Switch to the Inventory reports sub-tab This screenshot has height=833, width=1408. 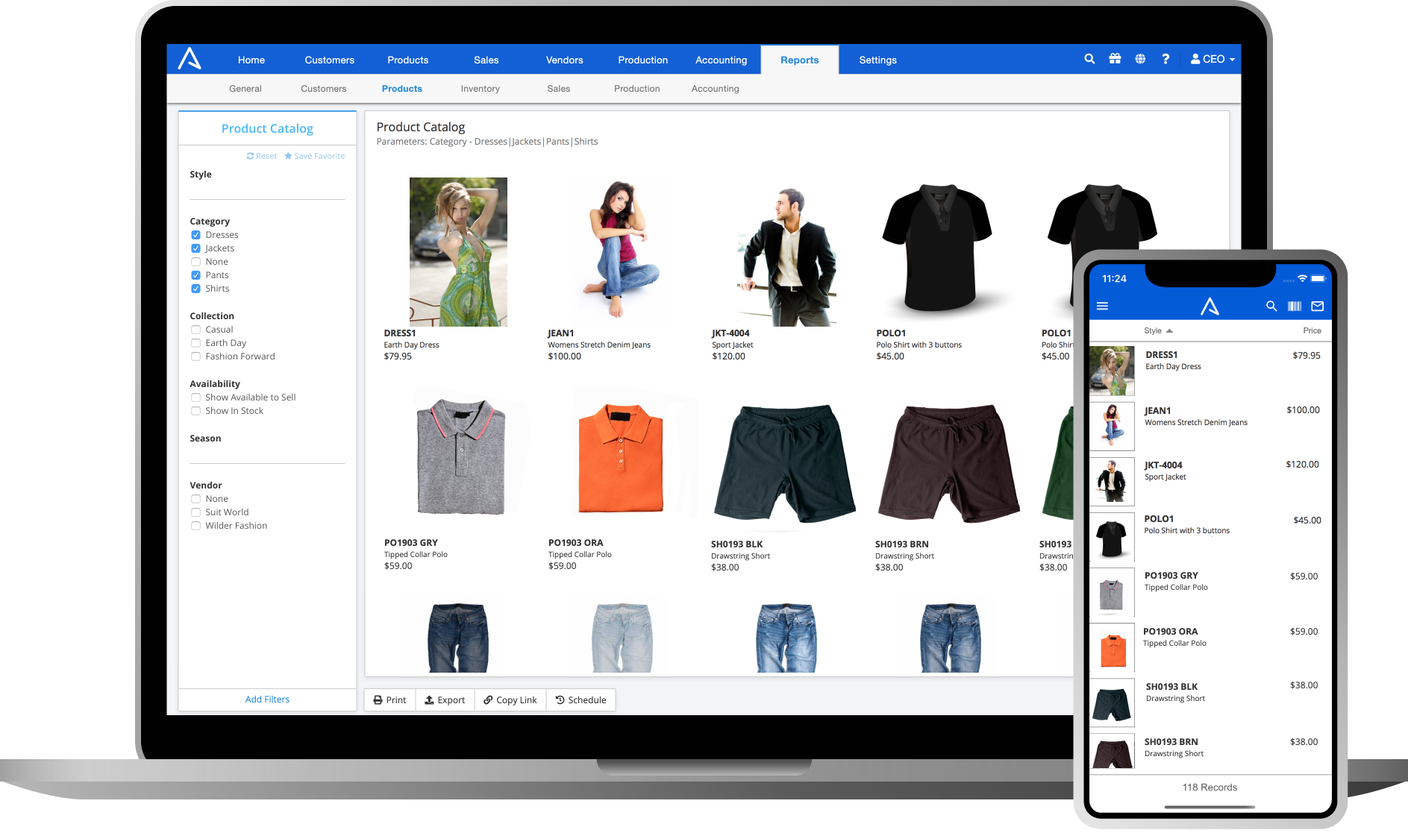[480, 89]
